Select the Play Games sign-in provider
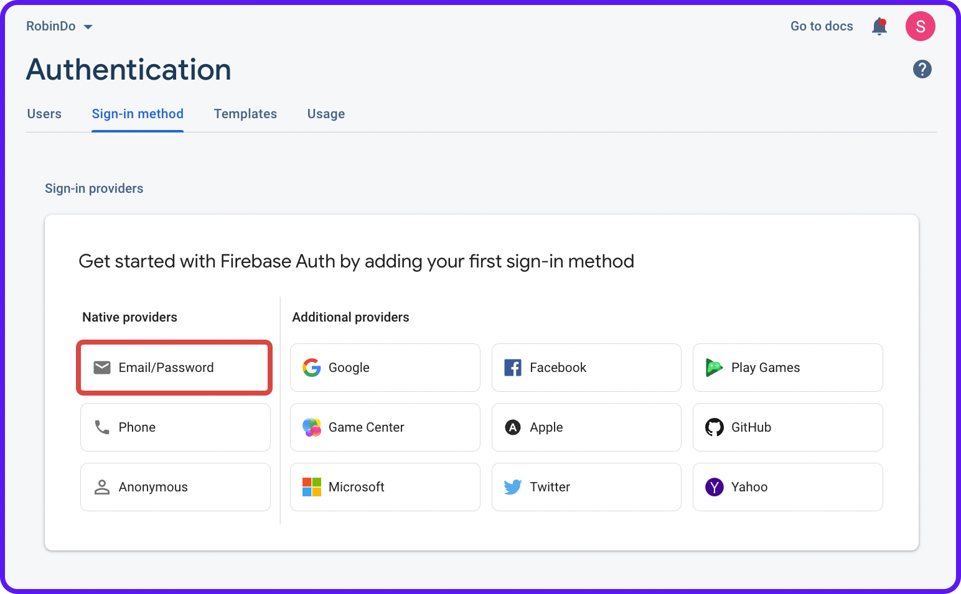Screen dimensions: 961x594 [787, 368]
